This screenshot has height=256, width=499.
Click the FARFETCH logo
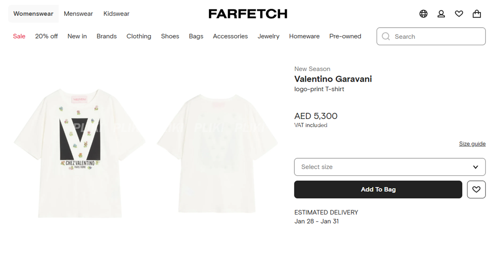pyautogui.click(x=248, y=14)
